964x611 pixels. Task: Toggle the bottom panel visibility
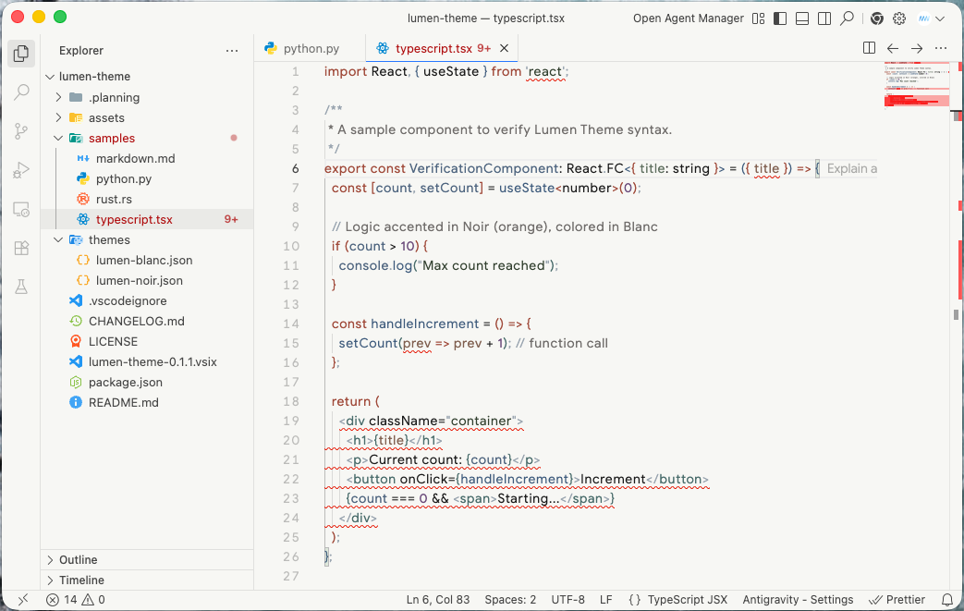tap(802, 18)
